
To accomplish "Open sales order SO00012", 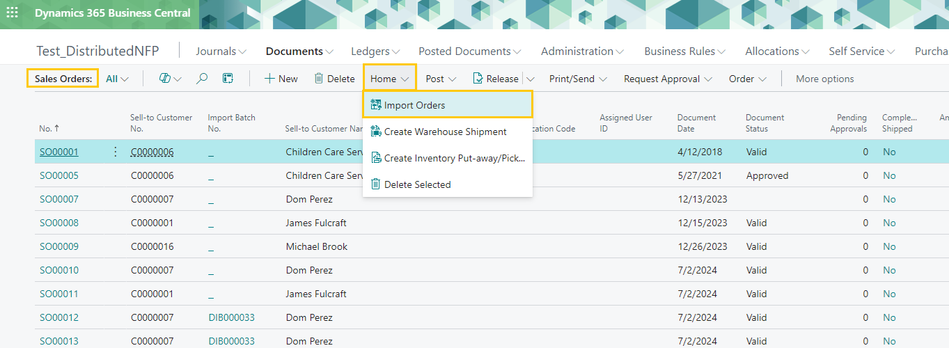I will tap(59, 317).
